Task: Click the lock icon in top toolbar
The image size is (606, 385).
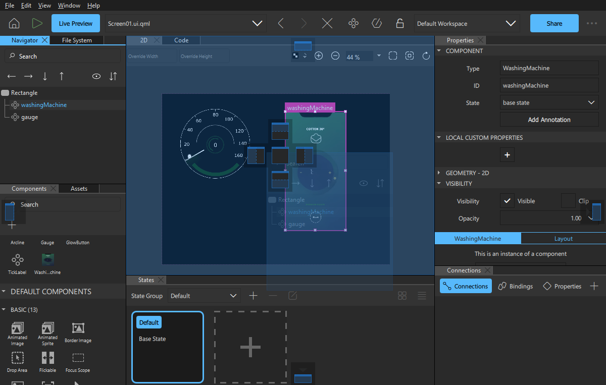Action: pyautogui.click(x=399, y=23)
